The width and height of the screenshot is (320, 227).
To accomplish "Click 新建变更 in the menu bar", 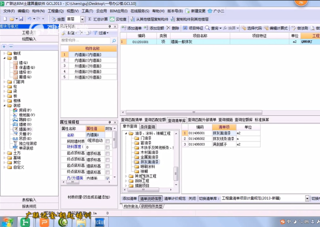I will coord(196,11).
